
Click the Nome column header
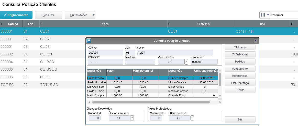(105, 24)
